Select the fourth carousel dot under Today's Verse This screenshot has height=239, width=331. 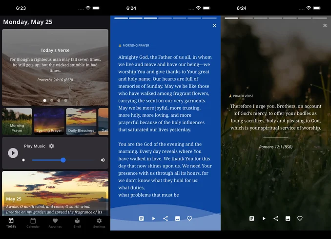pos(65,101)
